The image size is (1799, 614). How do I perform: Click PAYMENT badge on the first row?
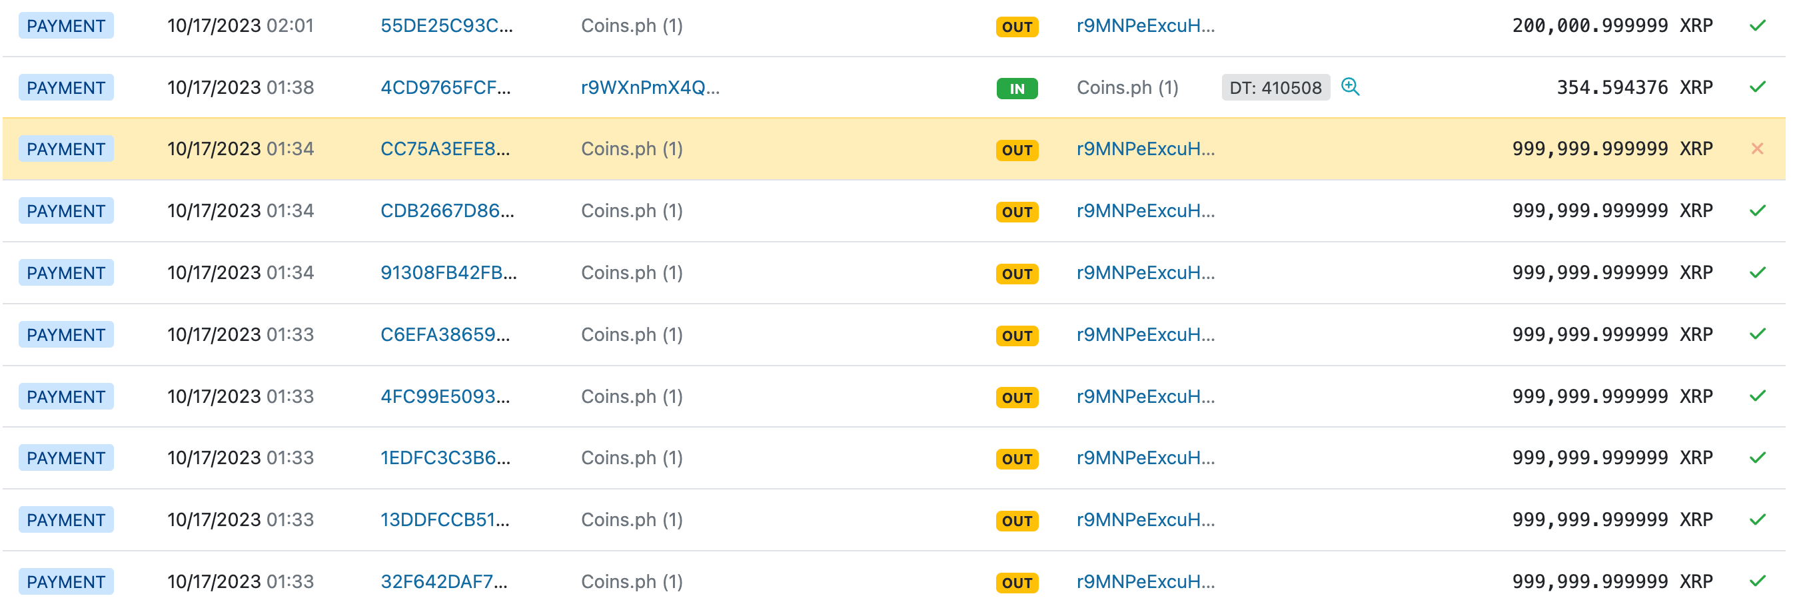[66, 26]
